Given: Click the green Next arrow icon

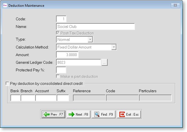Looking at the screenshot, I should 72,115.
